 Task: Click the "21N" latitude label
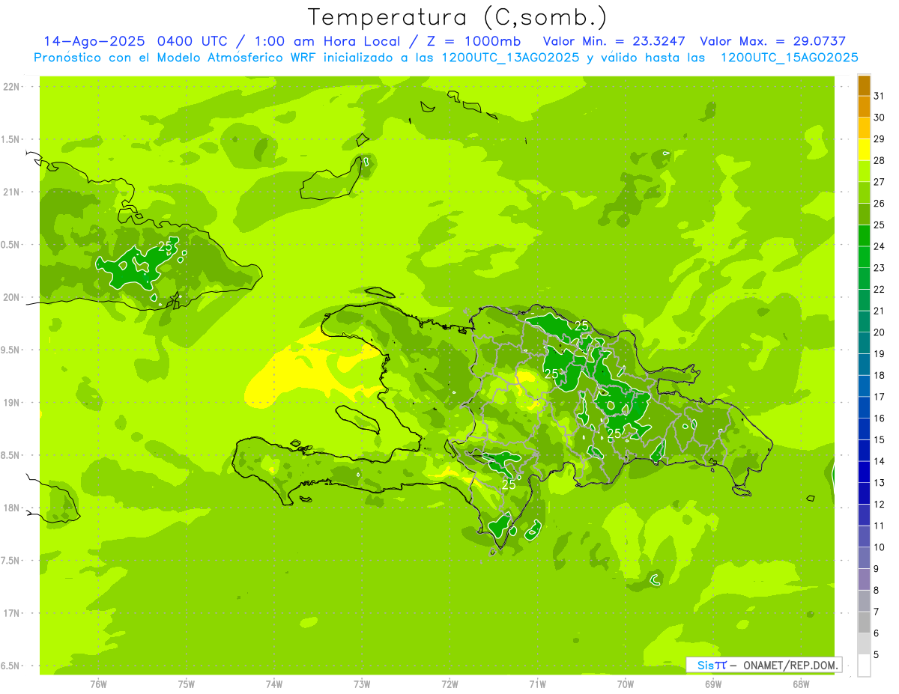[x=11, y=192]
